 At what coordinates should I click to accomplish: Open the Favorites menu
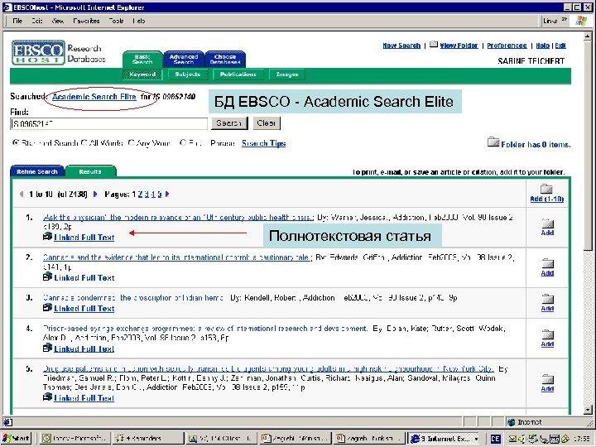(x=86, y=21)
